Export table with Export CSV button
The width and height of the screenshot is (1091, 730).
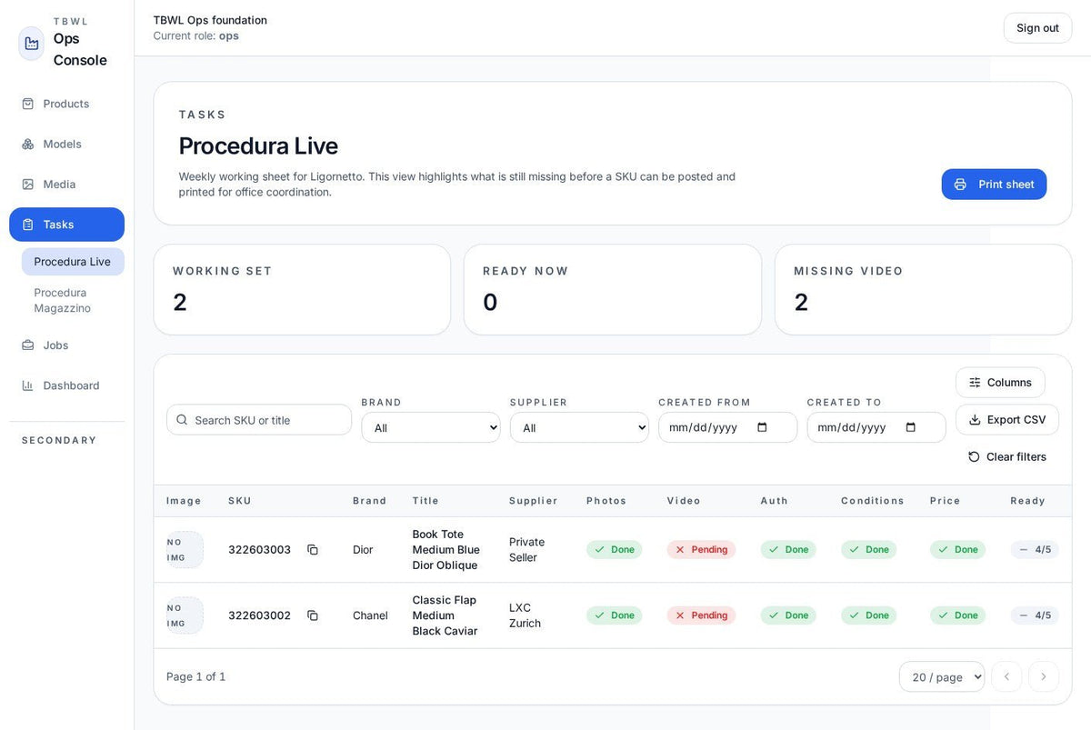pyautogui.click(x=1007, y=419)
